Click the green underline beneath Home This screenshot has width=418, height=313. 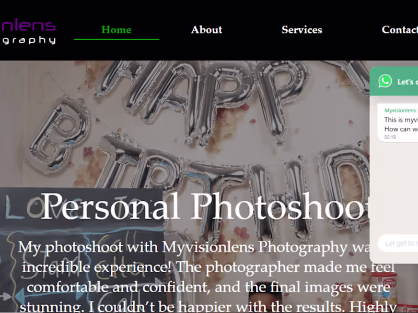pyautogui.click(x=117, y=40)
